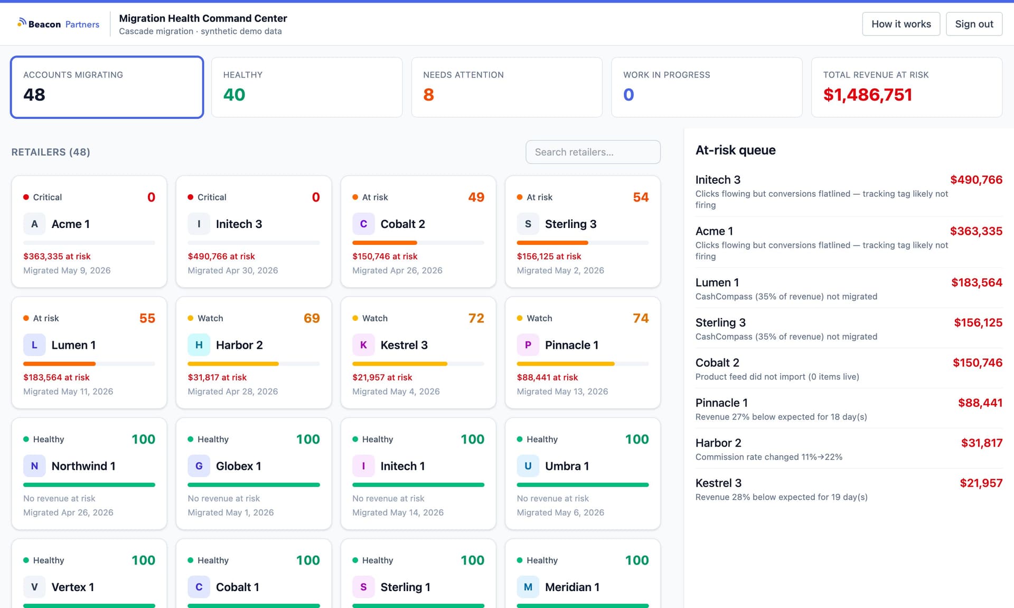Click the Vertex 1 letter avatar
This screenshot has height=608, width=1014.
34,587
